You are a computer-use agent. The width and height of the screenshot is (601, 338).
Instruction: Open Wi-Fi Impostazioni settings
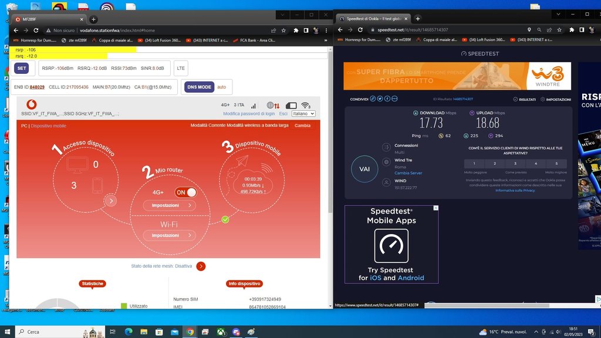[x=170, y=235]
